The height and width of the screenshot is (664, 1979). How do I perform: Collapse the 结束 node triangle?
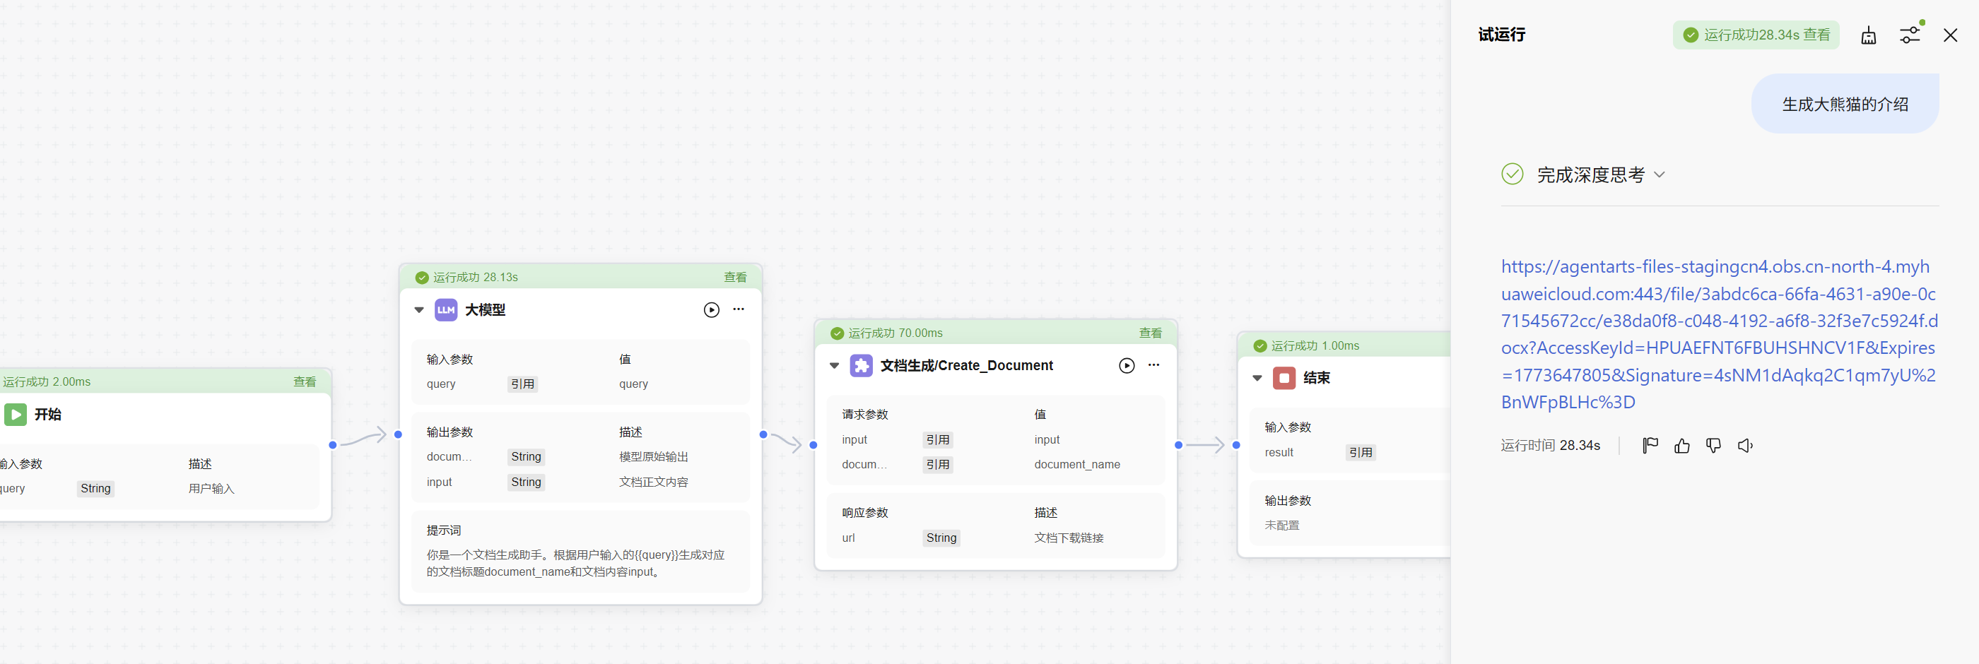pyautogui.click(x=1257, y=378)
